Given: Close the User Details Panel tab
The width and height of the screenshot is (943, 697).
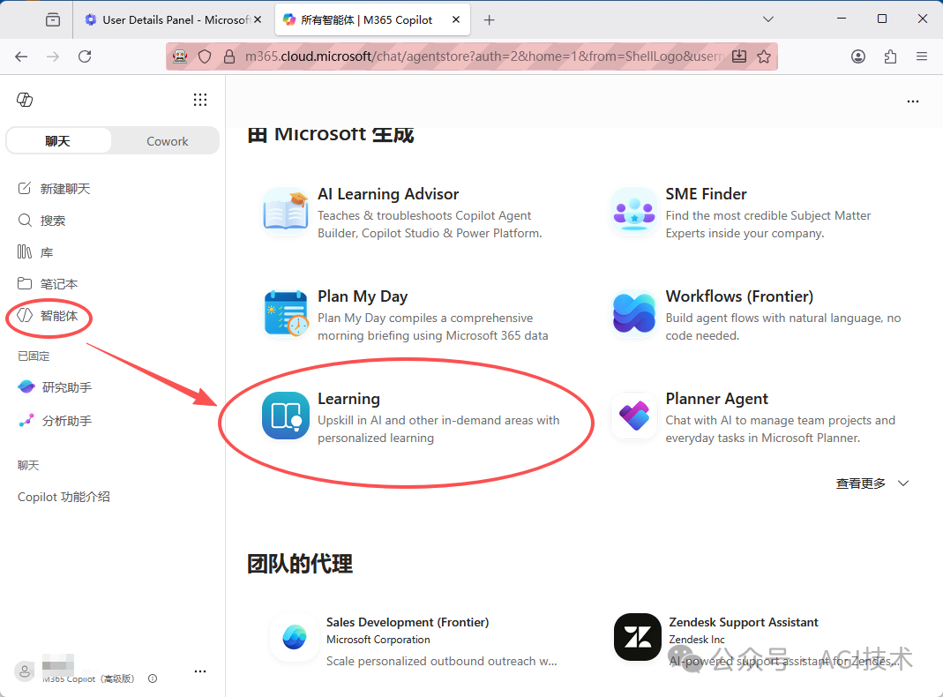Looking at the screenshot, I should coord(258,19).
